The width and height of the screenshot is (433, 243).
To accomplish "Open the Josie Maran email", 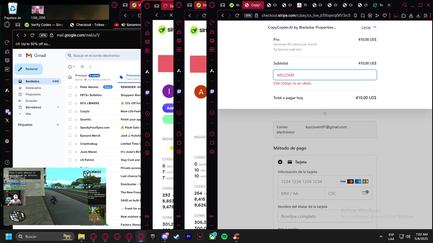I will [x=103, y=152].
